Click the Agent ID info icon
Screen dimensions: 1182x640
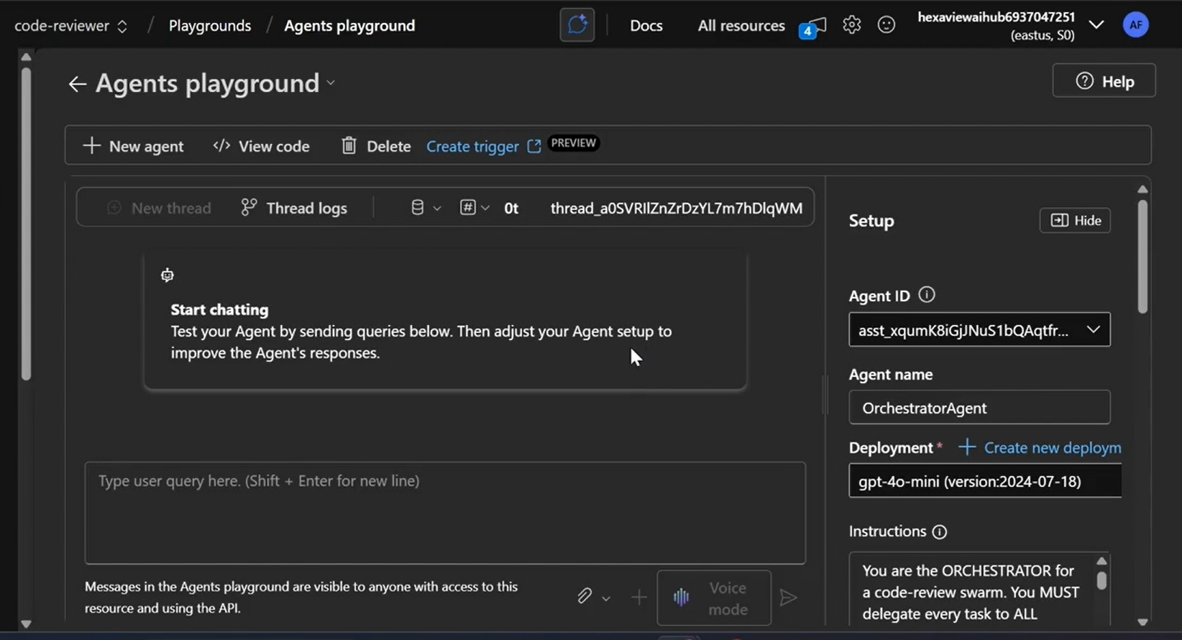(x=927, y=295)
